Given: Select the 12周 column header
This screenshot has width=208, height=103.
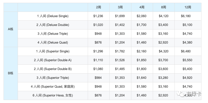Looking at the screenshot, I should [x=188, y=7].
